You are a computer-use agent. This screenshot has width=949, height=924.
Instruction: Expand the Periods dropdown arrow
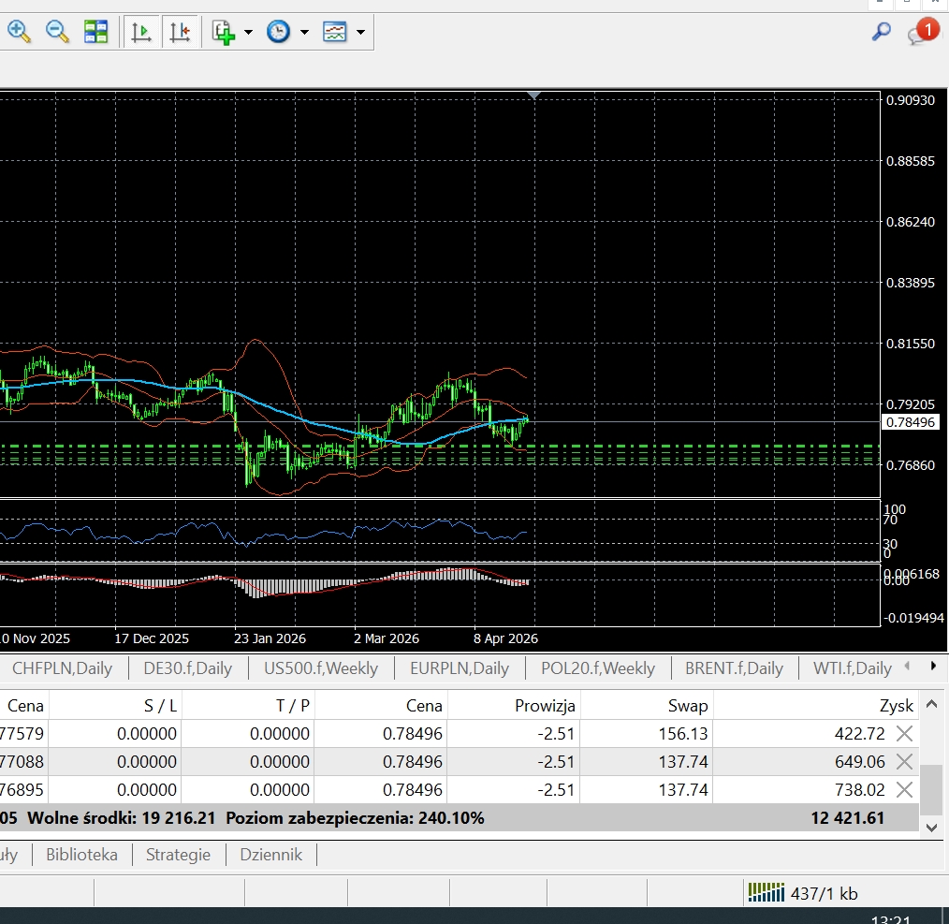pos(304,33)
